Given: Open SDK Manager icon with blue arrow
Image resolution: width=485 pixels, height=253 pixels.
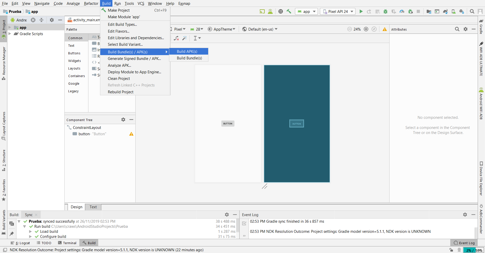Looking at the screenshot, I should (462, 11).
